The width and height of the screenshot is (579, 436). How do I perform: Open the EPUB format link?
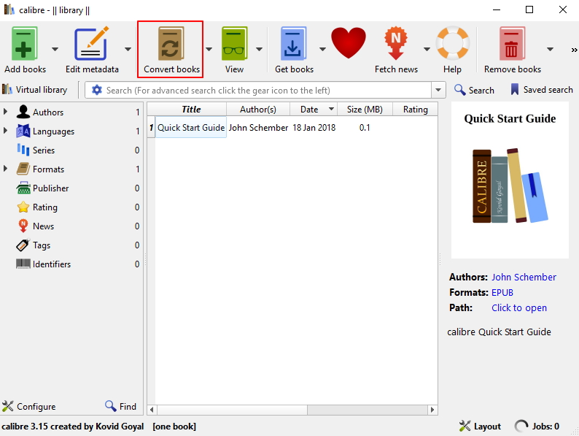pyautogui.click(x=502, y=293)
